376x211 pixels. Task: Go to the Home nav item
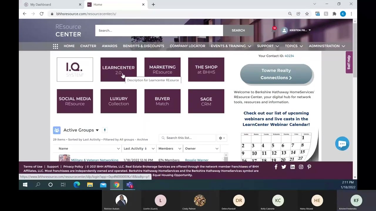click(69, 46)
